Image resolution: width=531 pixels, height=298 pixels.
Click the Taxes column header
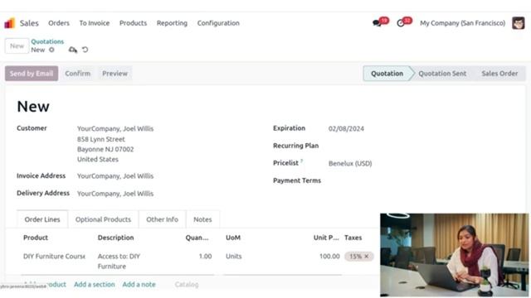[x=353, y=238]
